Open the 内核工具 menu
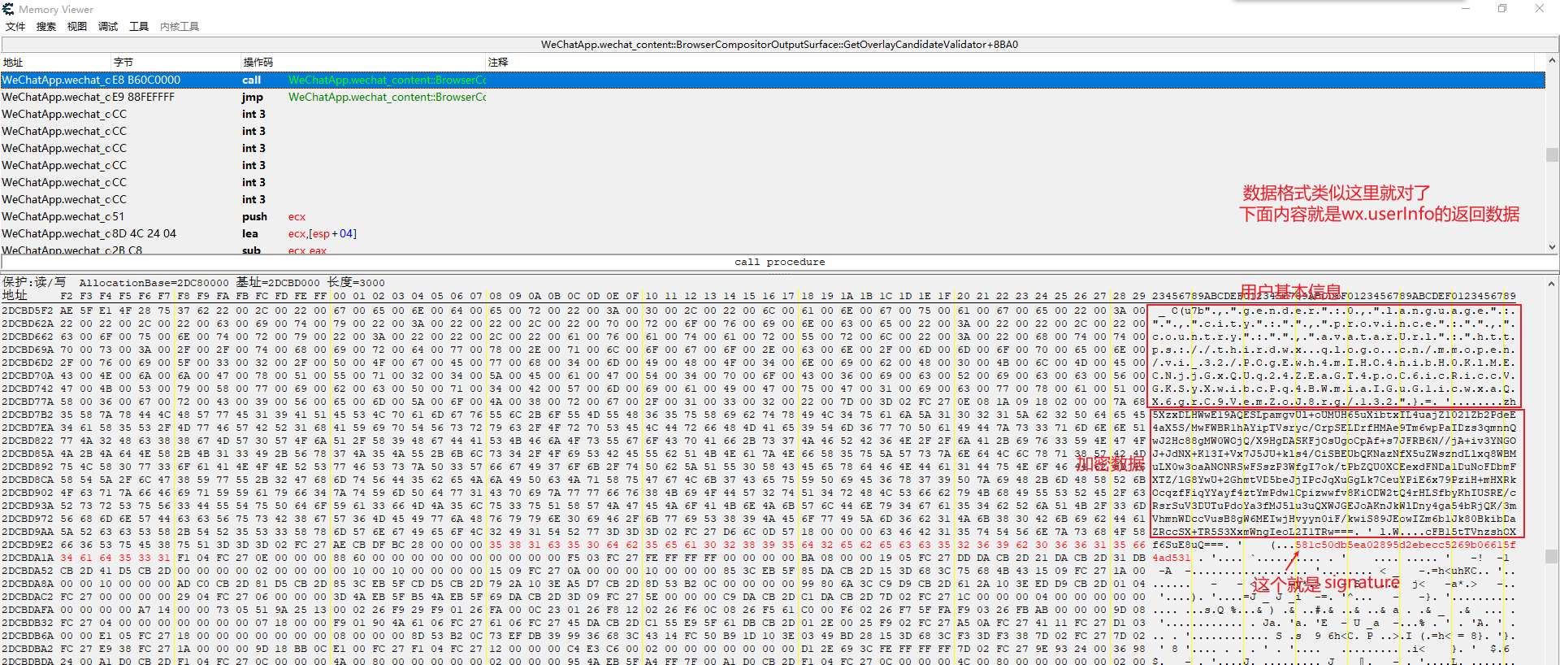The width and height of the screenshot is (1560, 665). [x=180, y=27]
